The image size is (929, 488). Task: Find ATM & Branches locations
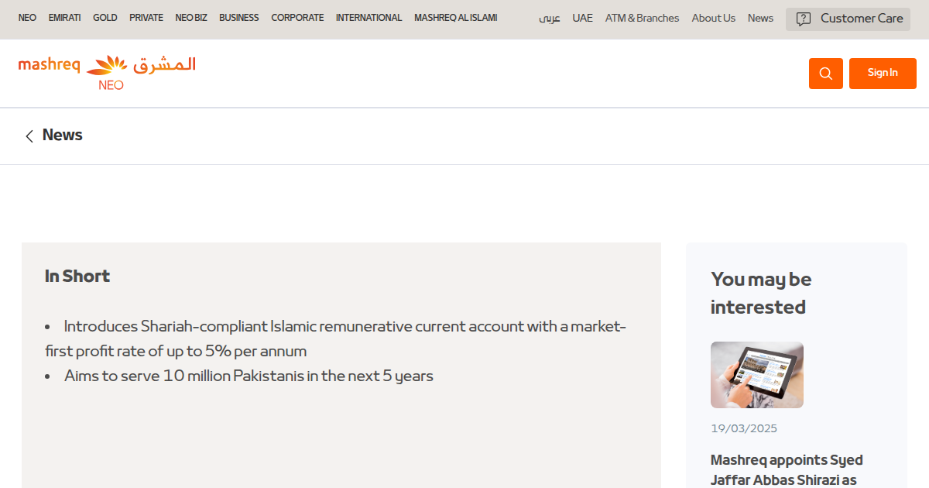pyautogui.click(x=642, y=17)
